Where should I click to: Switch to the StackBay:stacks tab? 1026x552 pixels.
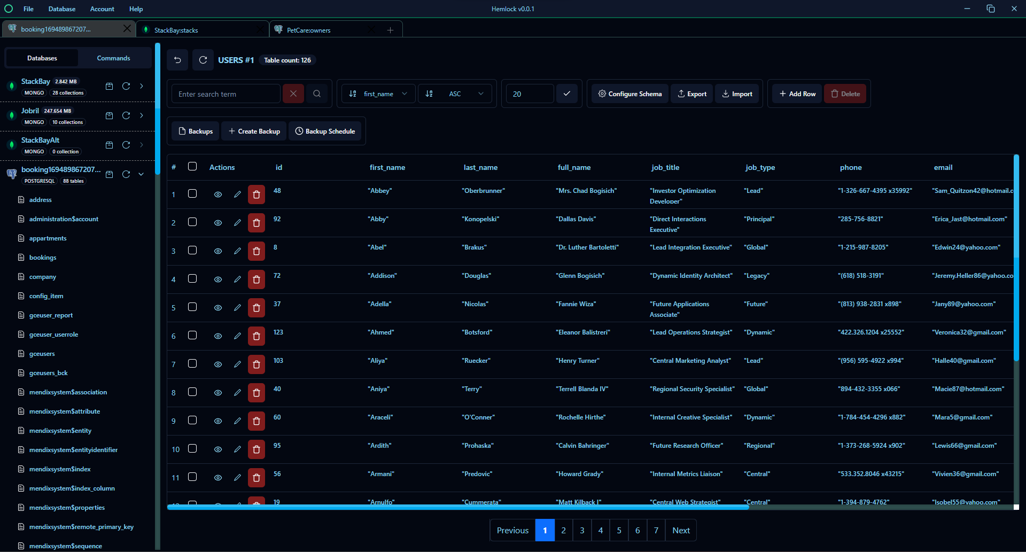point(202,30)
